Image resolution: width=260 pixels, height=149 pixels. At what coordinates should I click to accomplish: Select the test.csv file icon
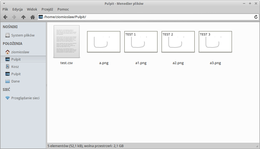click(x=67, y=42)
